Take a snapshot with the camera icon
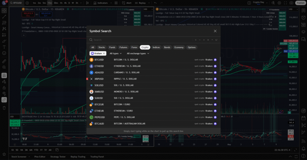This screenshot has width=307, height=160. point(291,3)
